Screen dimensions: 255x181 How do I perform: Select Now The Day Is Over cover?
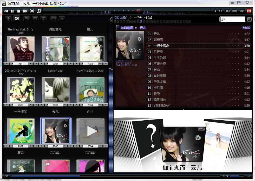(90, 90)
